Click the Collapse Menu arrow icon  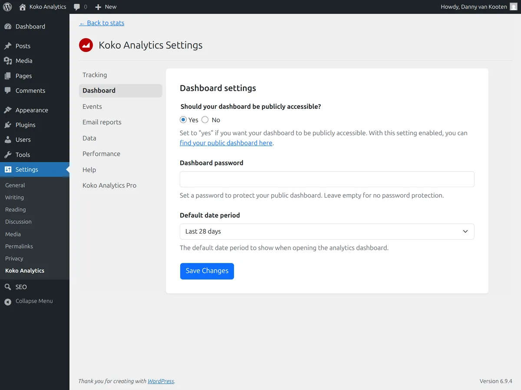[x=8, y=302]
